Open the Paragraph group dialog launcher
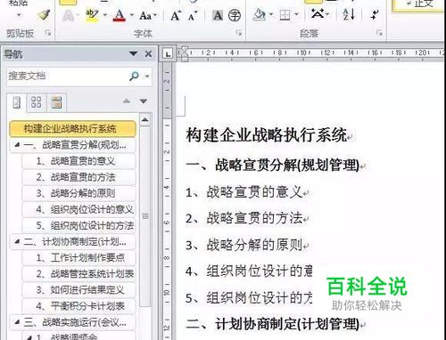Image resolution: width=446 pixels, height=340 pixels. pos(379,33)
